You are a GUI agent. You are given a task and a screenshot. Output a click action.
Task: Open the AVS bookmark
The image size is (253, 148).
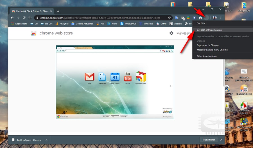(x=100, y=24)
